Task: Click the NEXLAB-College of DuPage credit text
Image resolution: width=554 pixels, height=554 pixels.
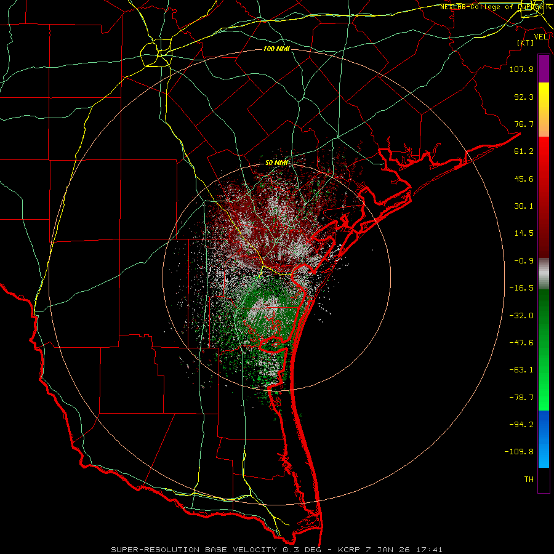Action: (x=495, y=7)
